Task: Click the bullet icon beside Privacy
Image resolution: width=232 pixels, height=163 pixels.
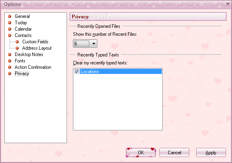Action: [x=10, y=74]
